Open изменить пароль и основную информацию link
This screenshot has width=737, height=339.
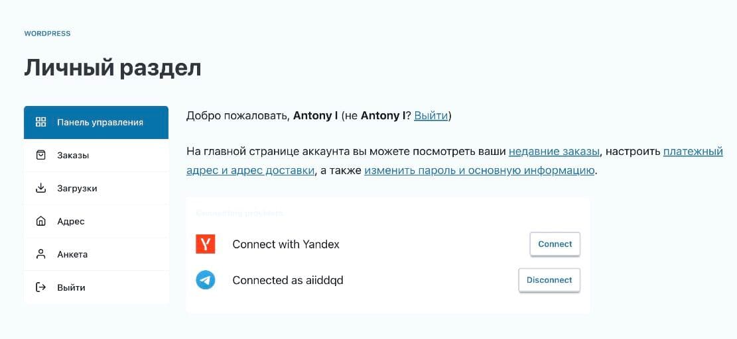[x=479, y=170]
